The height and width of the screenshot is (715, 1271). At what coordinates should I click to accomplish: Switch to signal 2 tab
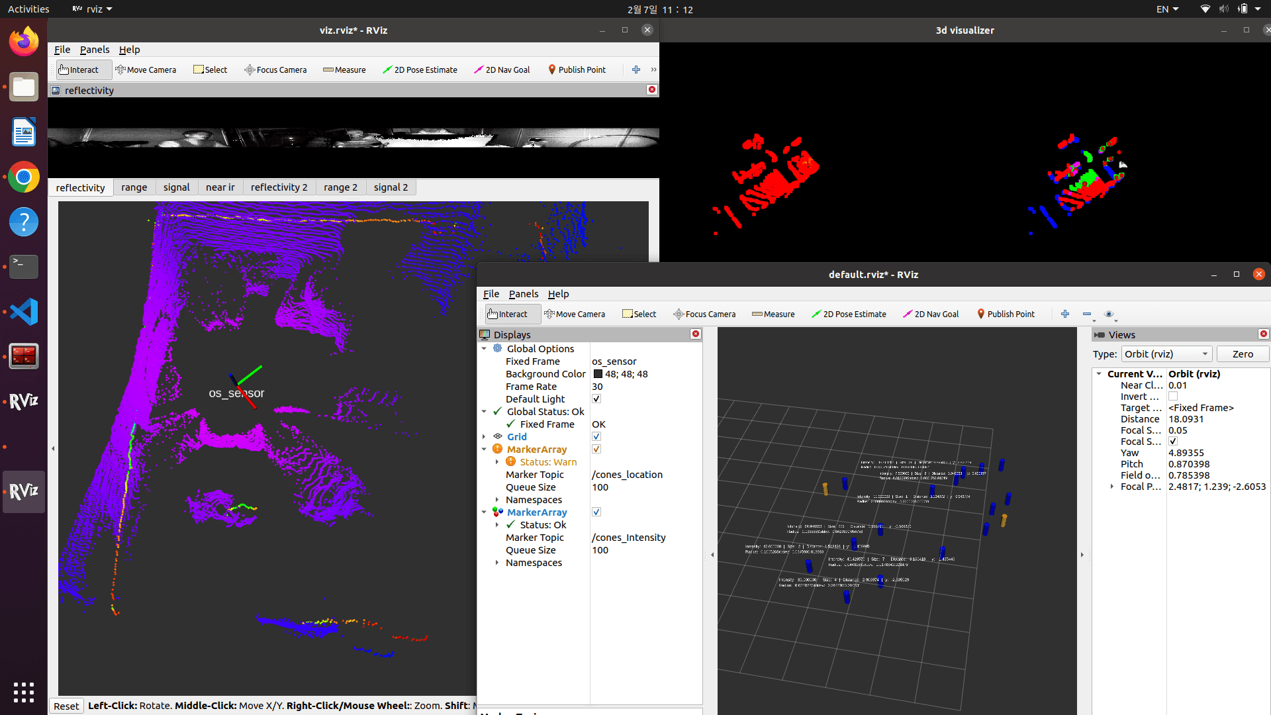391,187
